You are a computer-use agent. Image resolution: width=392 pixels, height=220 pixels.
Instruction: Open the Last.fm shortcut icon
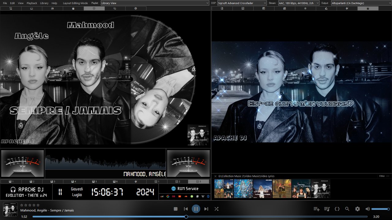[x=174, y=196]
